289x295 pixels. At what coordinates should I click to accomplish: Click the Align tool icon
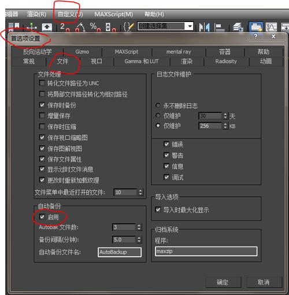tap(219, 27)
